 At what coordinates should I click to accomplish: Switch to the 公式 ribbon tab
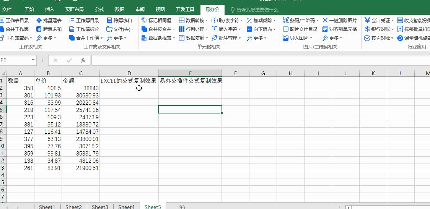99,10
